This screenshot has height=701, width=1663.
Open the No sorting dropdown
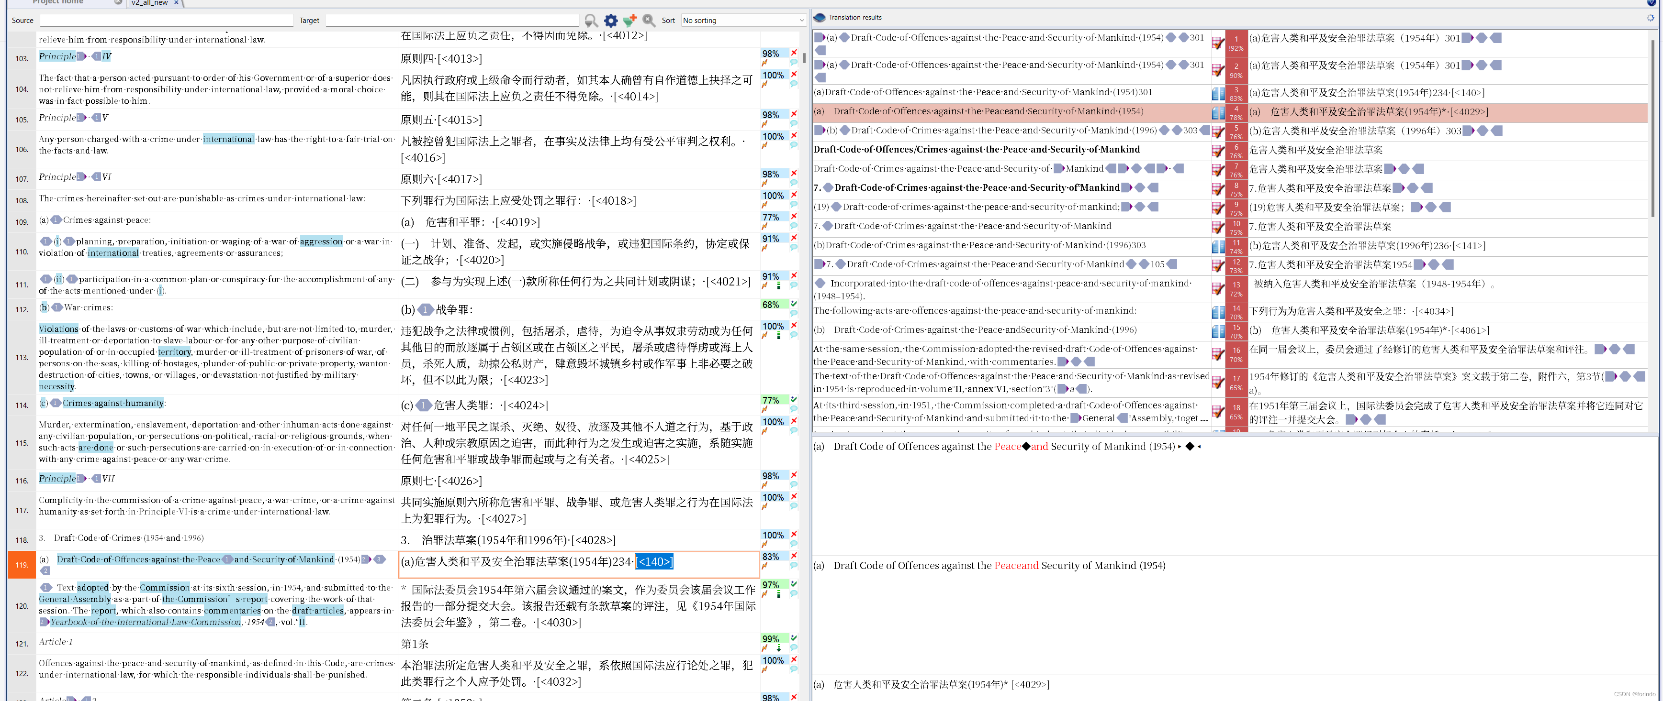pos(742,20)
